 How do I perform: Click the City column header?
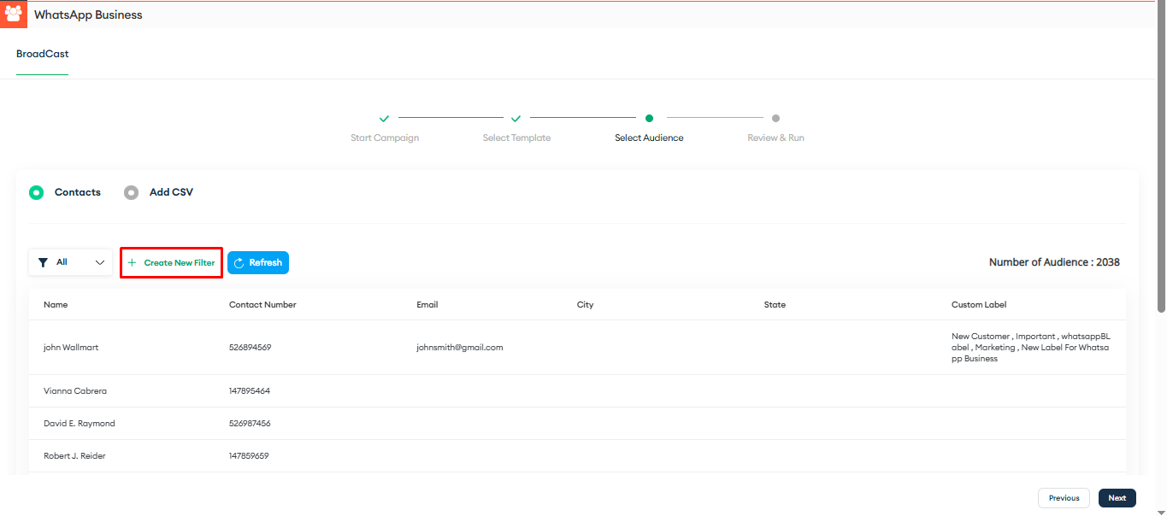(x=585, y=305)
